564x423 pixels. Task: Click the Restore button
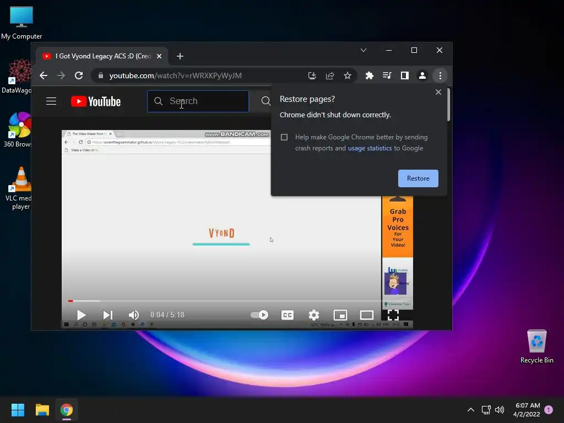(418, 178)
